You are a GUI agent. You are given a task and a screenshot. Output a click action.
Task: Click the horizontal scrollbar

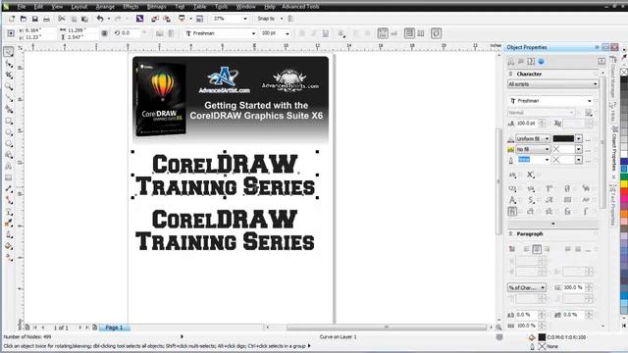point(387,328)
